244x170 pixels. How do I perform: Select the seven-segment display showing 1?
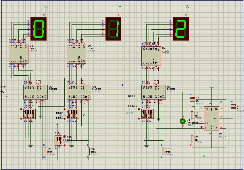coord(113,29)
